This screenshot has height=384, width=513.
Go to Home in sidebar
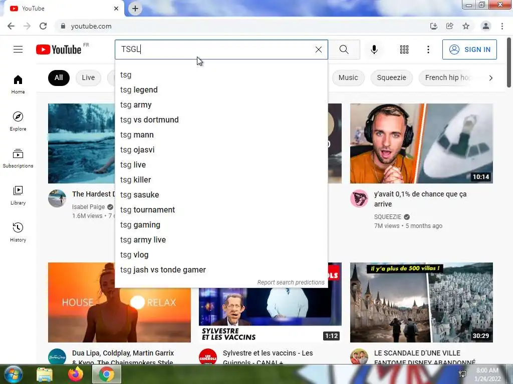pyautogui.click(x=18, y=84)
